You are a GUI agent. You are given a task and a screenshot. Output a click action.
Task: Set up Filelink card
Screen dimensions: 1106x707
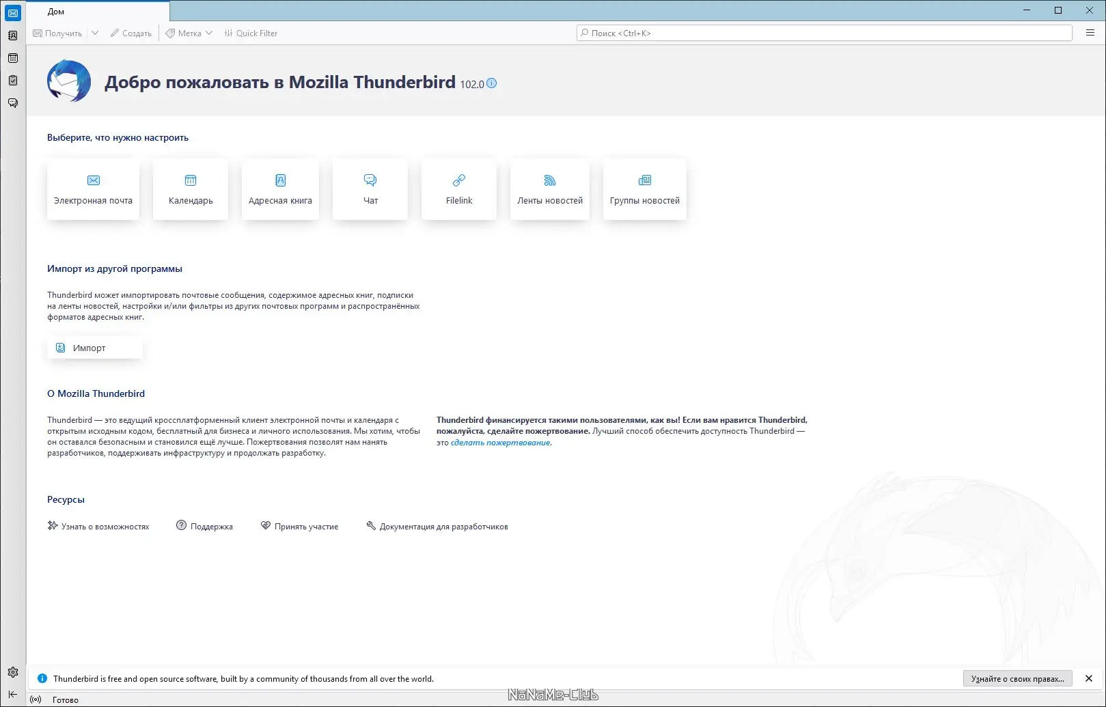click(x=459, y=189)
